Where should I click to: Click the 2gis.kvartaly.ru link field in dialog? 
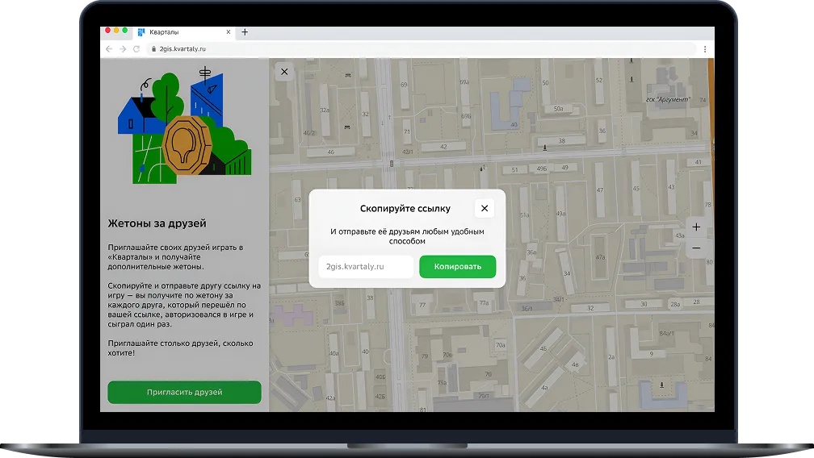[366, 267]
